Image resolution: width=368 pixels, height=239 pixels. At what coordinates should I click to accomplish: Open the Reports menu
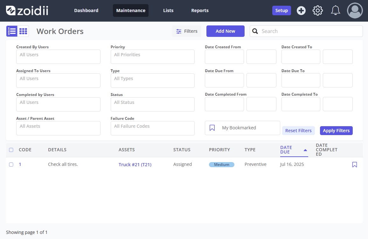(x=200, y=10)
